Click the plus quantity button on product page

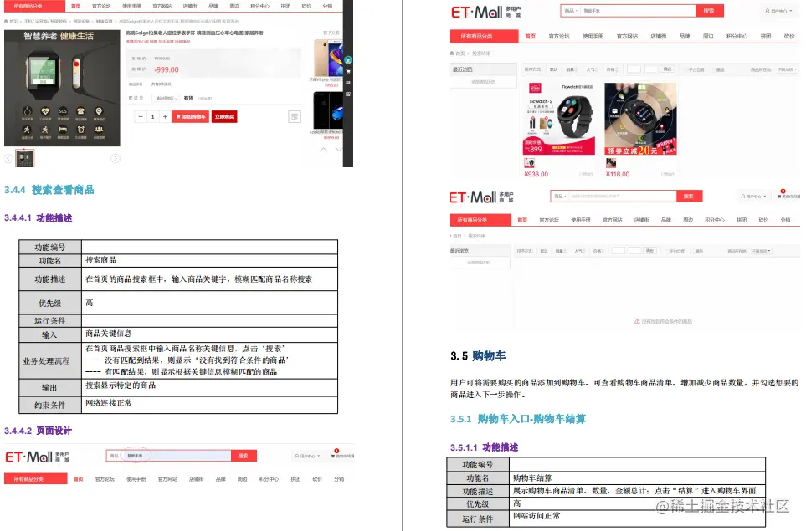pos(165,117)
